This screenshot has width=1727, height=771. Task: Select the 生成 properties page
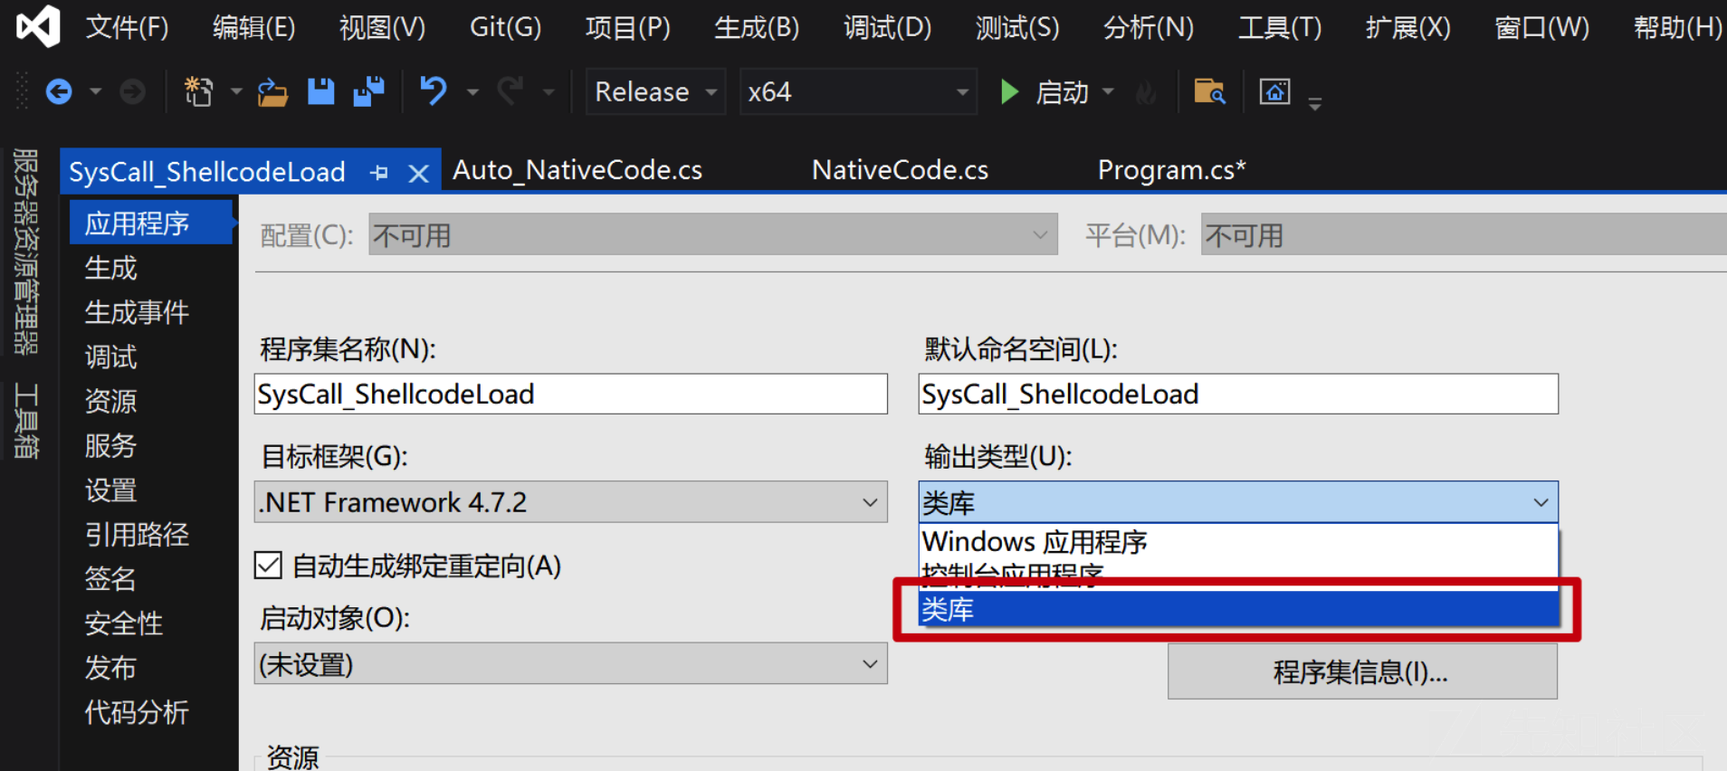click(x=110, y=268)
